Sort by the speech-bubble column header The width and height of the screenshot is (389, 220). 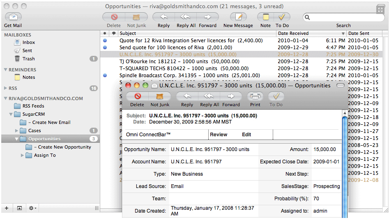pyautogui.click(x=114, y=33)
